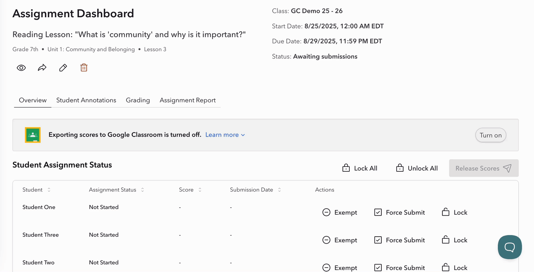Click the Unlock All label

(x=422, y=168)
